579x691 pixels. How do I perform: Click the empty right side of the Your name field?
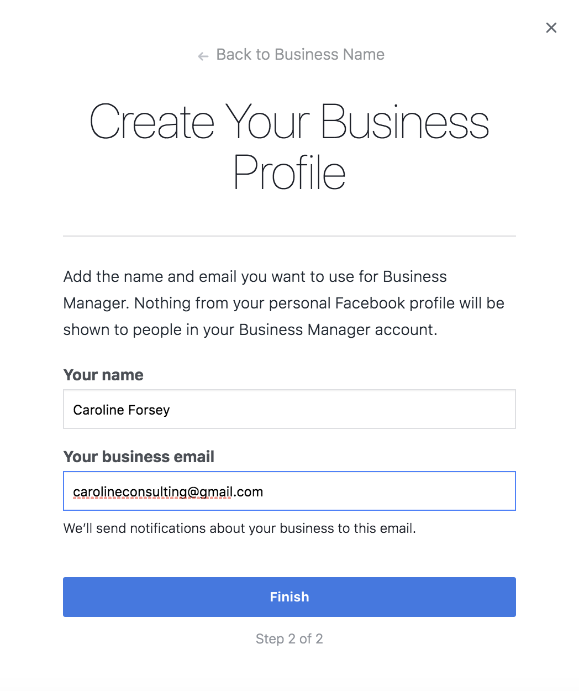[x=343, y=409]
